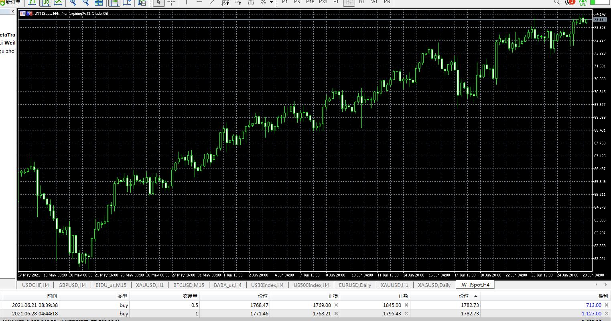Open the arrows objects dropdown
Image resolution: width=611 pixels, height=321 pixels.
[272, 2]
